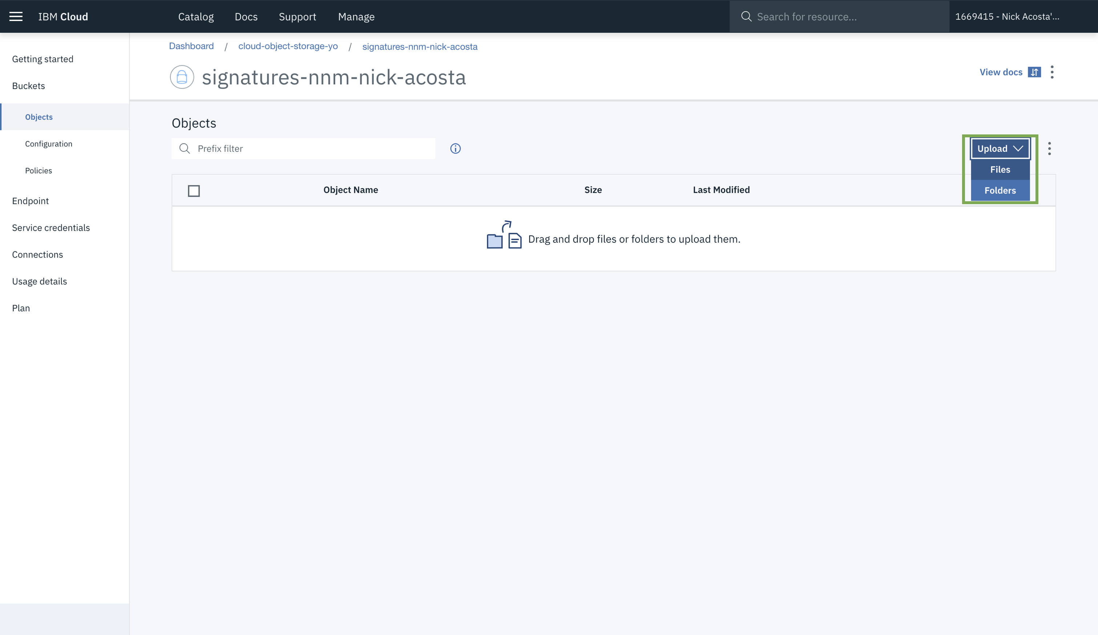
Task: Go to the IBM Cloud home logo
Action: click(63, 17)
